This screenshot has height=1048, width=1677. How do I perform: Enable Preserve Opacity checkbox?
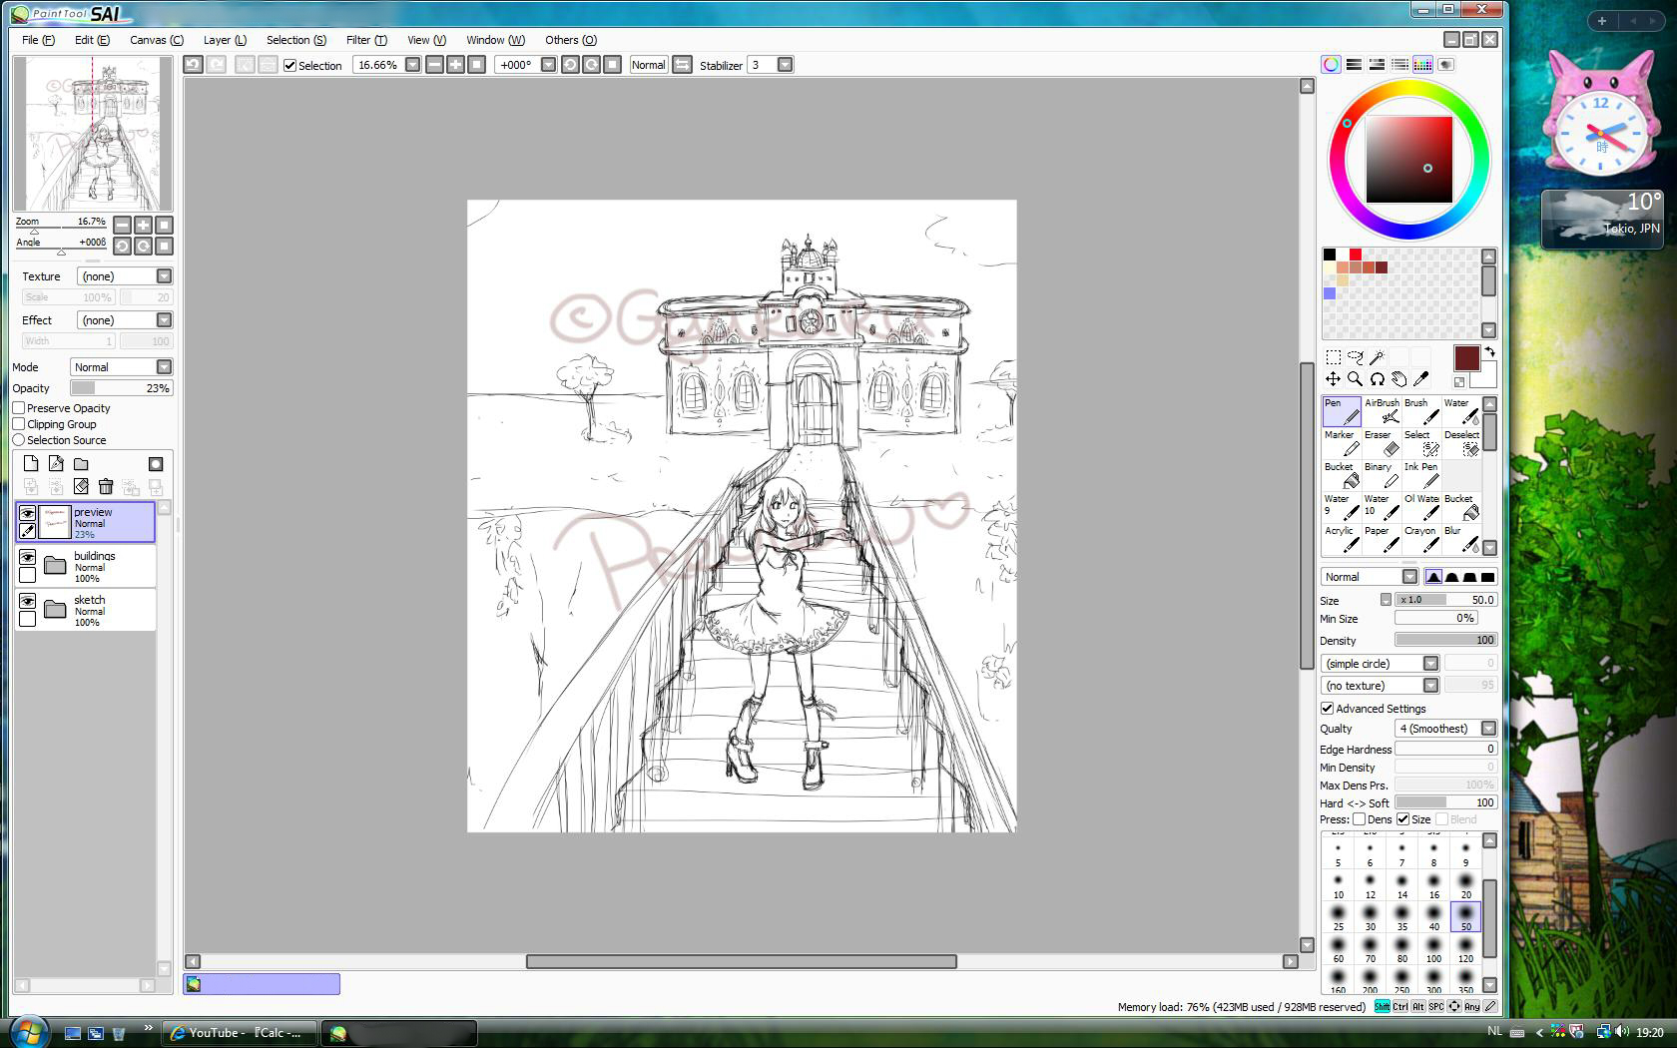pos(19,408)
